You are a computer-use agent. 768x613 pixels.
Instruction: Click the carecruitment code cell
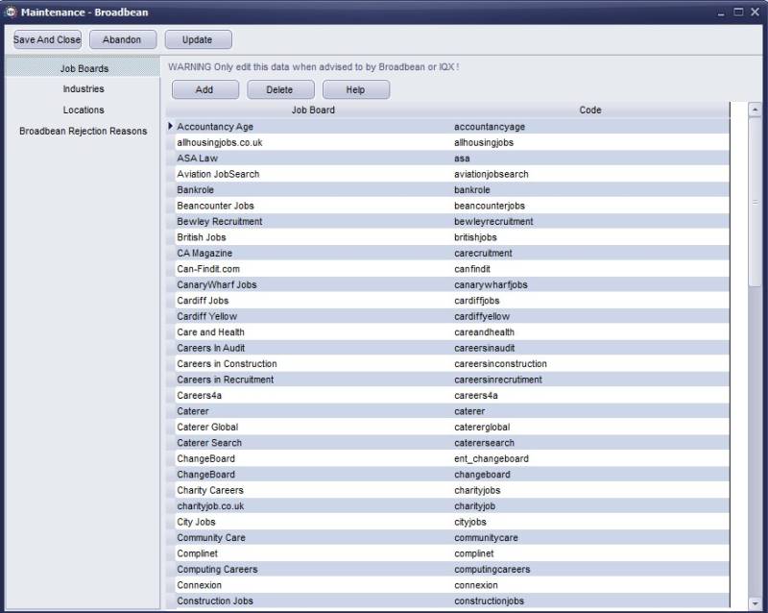[590, 253]
